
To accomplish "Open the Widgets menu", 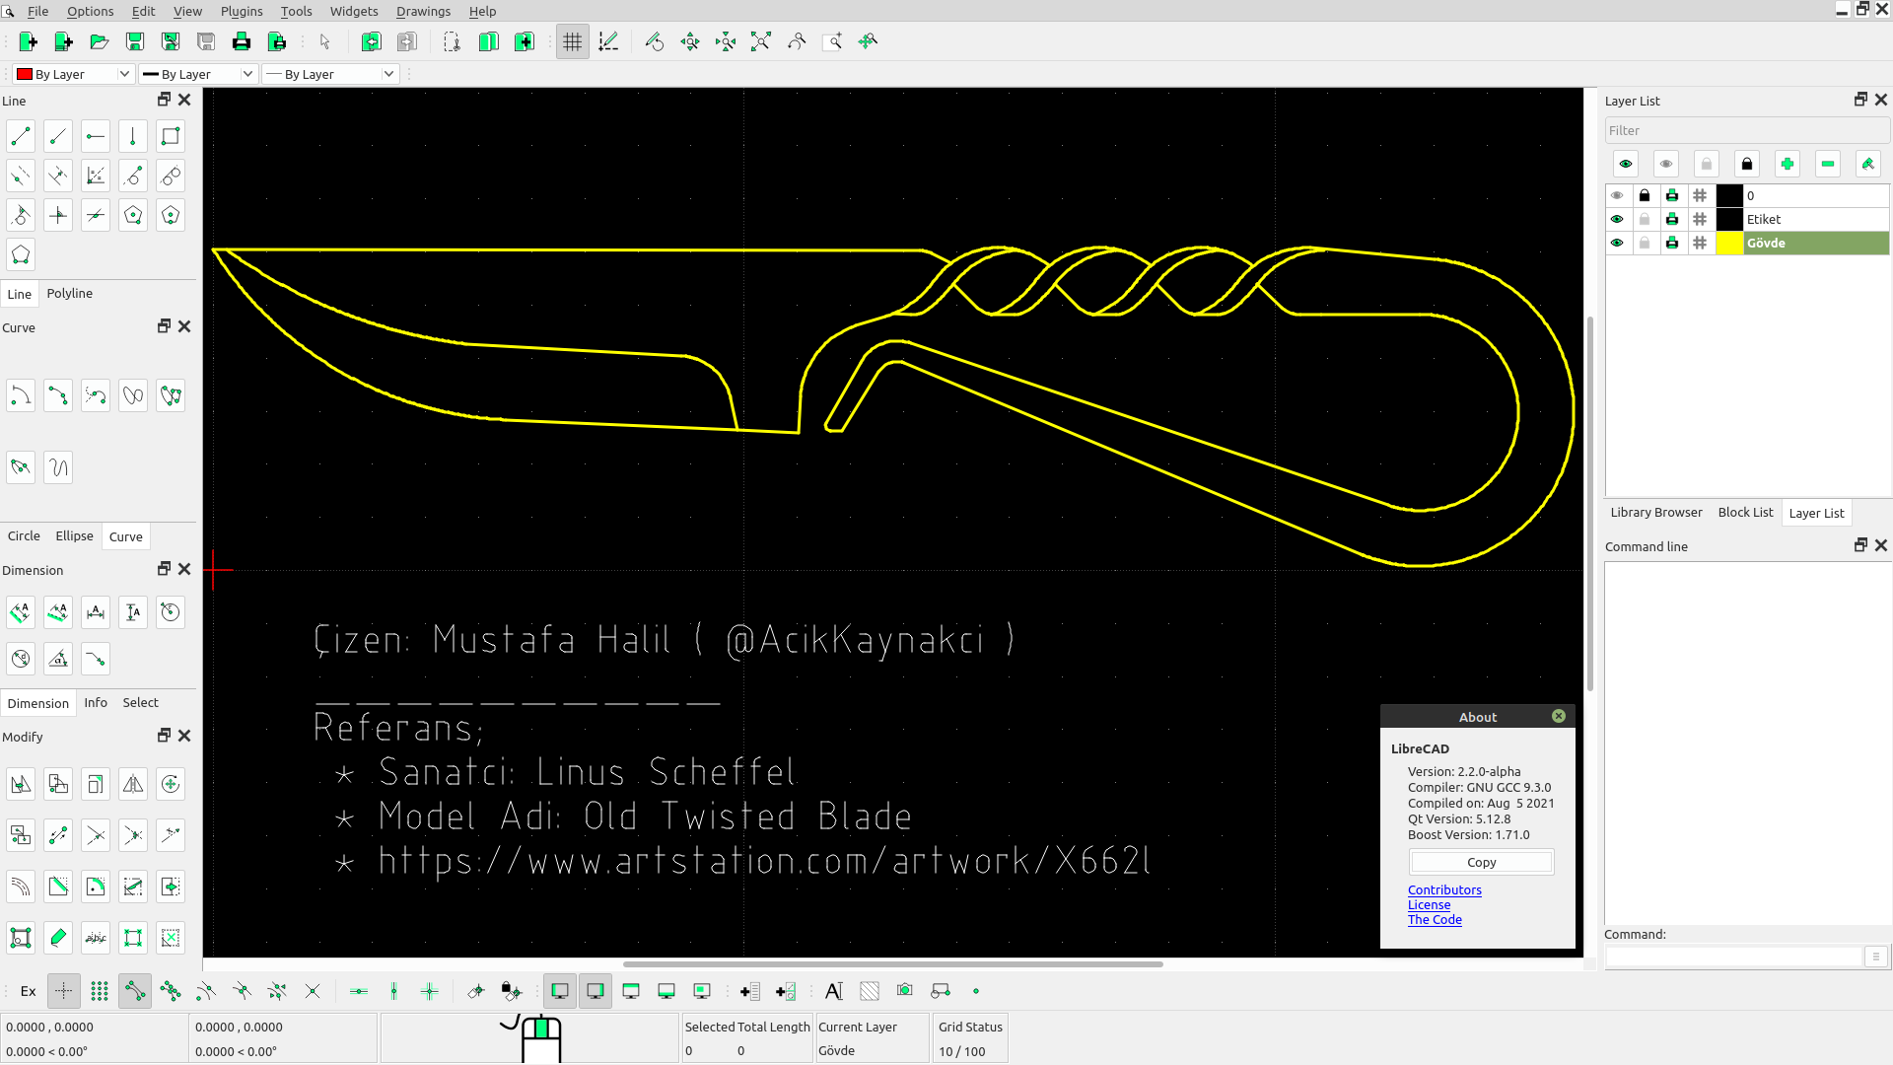I will coord(354,11).
